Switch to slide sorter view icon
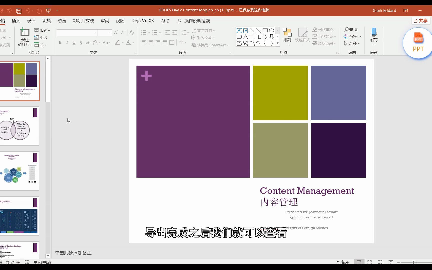 (369, 262)
